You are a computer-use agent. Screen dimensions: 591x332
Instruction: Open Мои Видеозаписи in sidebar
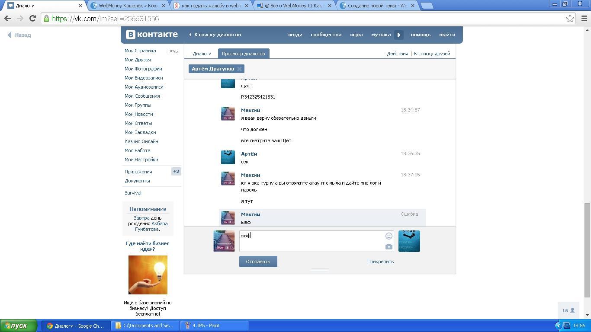(144, 78)
